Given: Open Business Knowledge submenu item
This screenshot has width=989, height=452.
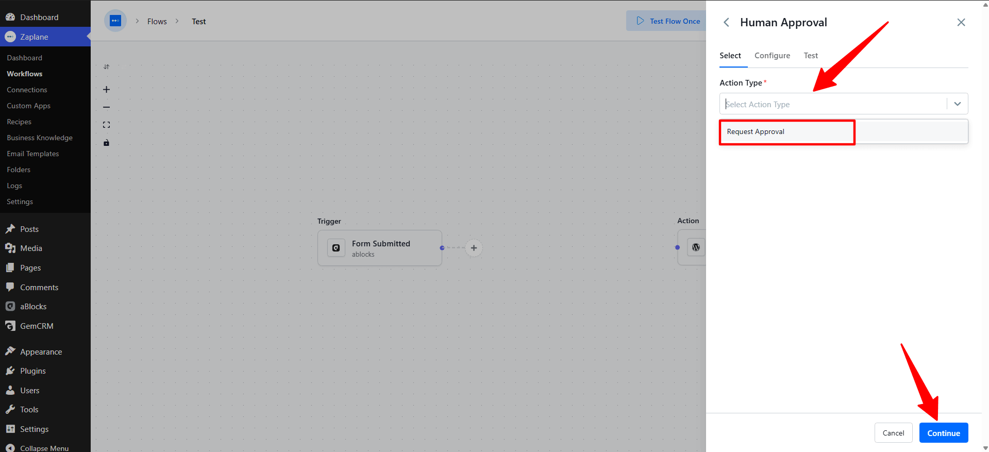Looking at the screenshot, I should pos(40,138).
